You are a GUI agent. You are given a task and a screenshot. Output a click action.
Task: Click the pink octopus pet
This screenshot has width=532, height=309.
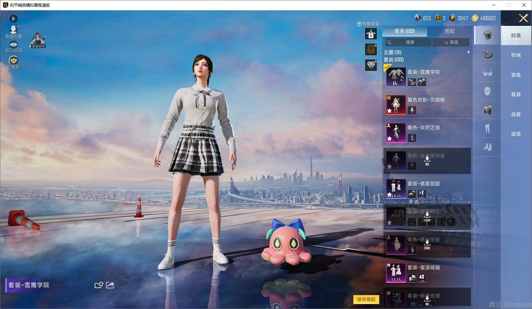tap(286, 242)
